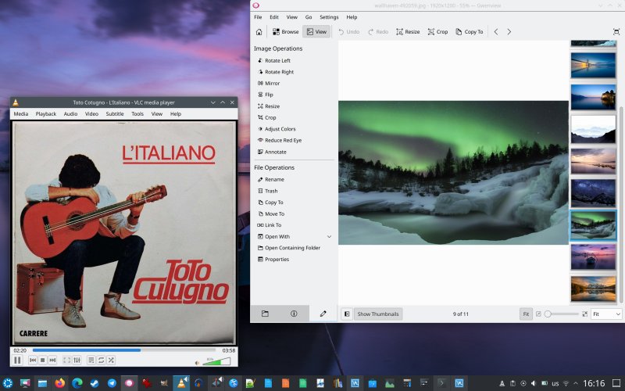Mute VLC audio with speaker icon
Image resolution: width=625 pixels, height=391 pixels.
197,363
